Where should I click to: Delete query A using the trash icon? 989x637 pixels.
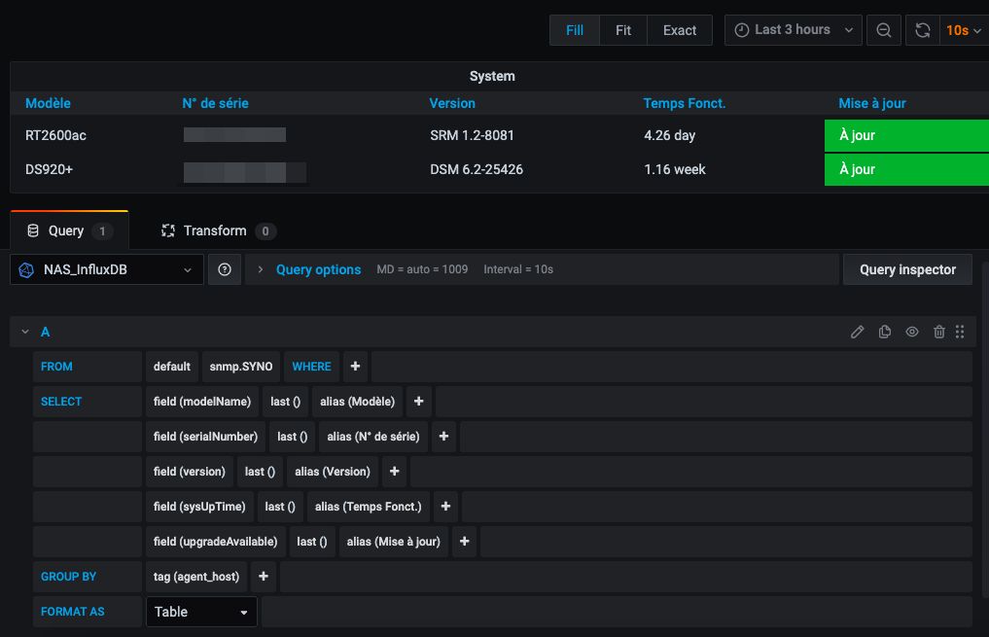pyautogui.click(x=938, y=332)
